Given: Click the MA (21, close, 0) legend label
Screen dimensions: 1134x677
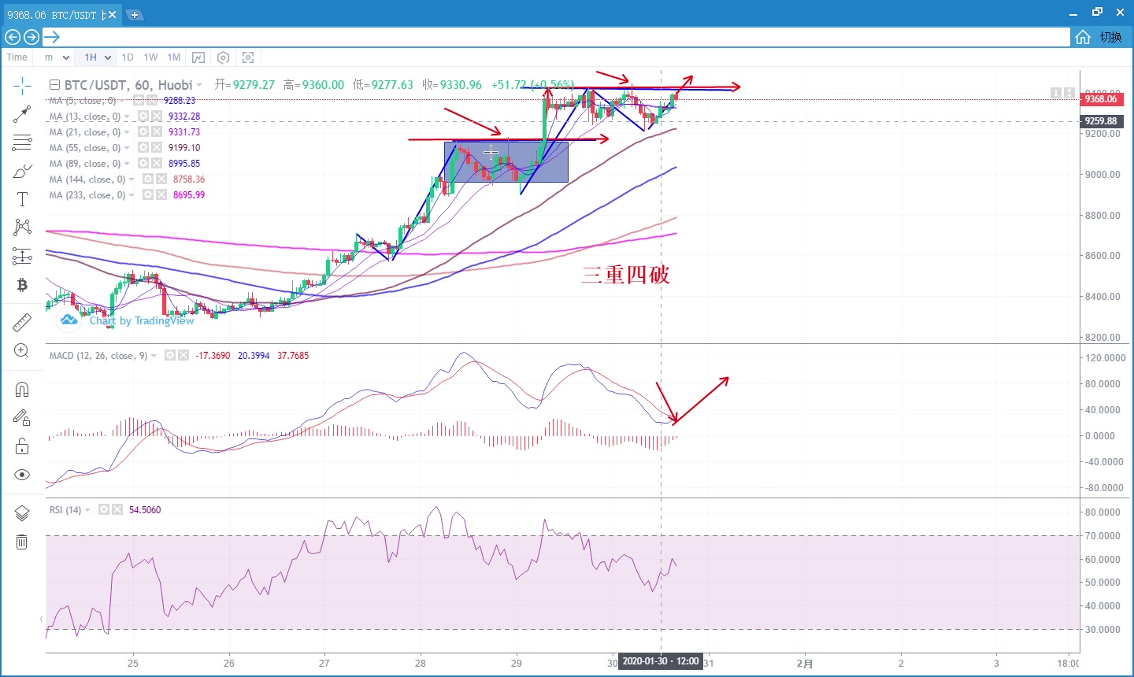Looking at the screenshot, I should 85,132.
